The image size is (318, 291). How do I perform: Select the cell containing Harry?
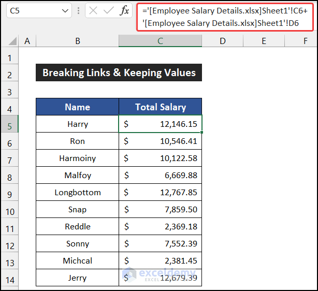tap(77, 124)
